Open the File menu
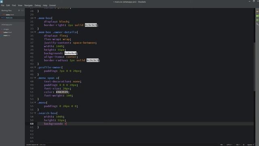This screenshot has width=259, height=146. pos(2,5)
